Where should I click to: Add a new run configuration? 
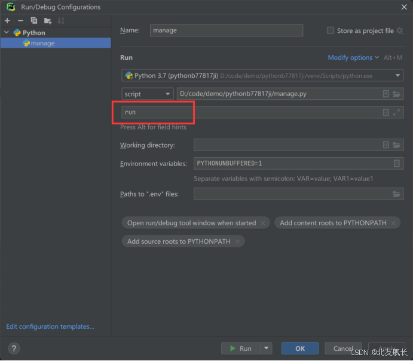(7, 20)
